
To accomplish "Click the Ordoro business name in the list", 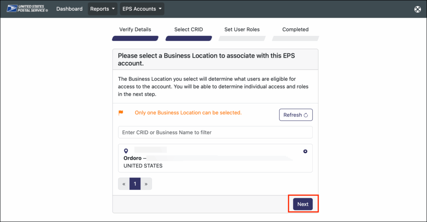I will coord(133,158).
